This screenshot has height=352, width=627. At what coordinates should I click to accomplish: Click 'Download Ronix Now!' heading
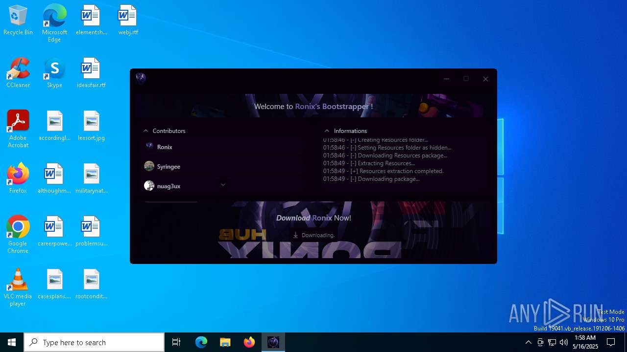coord(313,218)
